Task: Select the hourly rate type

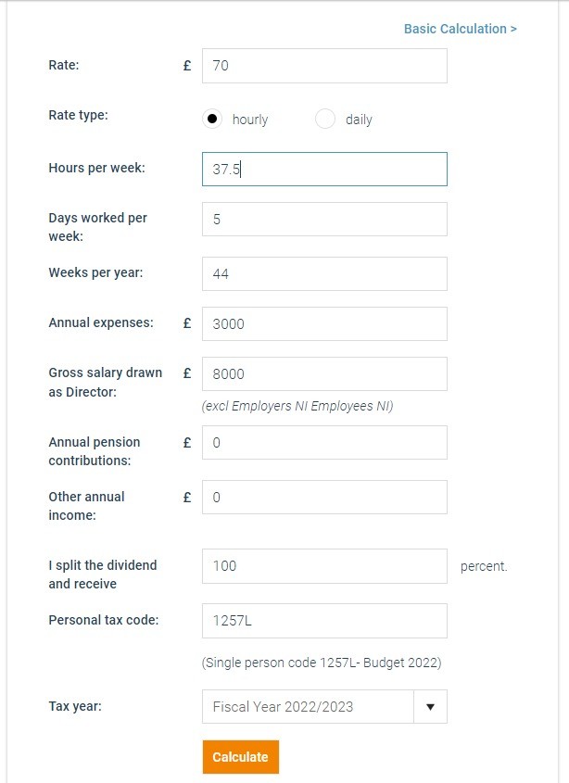Action: click(212, 119)
